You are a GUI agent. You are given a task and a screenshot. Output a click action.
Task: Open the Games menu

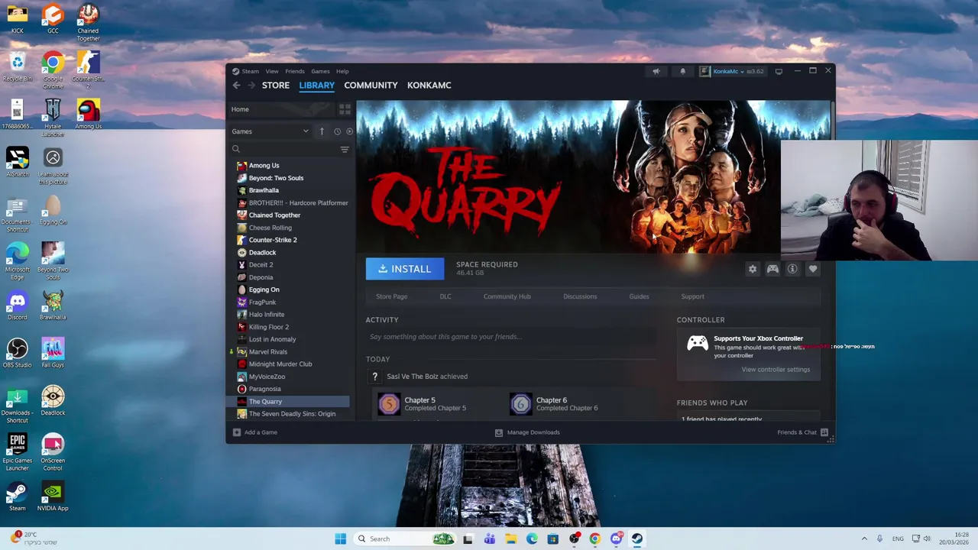coord(320,71)
